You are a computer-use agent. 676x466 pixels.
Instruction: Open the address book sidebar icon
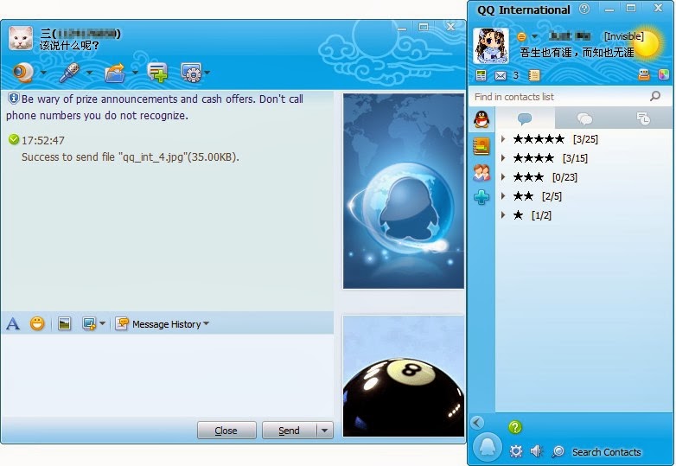click(x=481, y=146)
